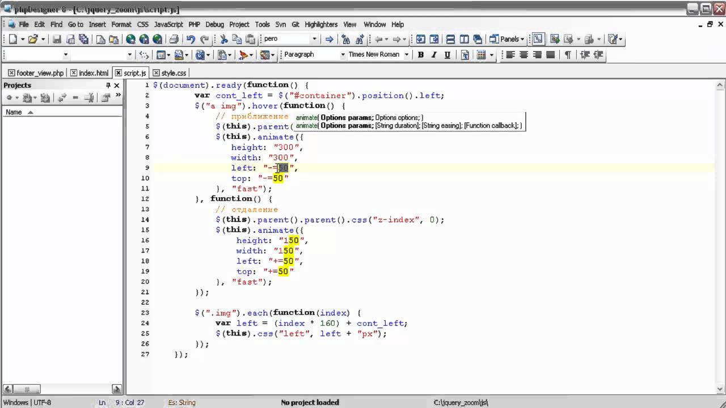Viewport: 726px width, 408px height.
Task: Open the Highlighters menu
Action: click(x=321, y=24)
